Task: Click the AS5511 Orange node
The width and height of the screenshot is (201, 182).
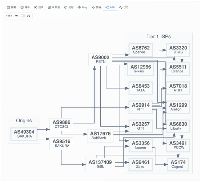Action: click(178, 69)
